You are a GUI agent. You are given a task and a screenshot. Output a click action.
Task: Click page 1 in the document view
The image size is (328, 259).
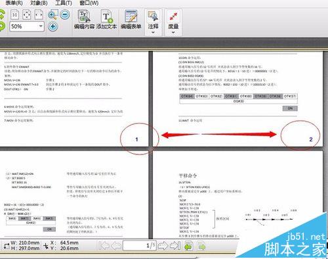pos(74,99)
